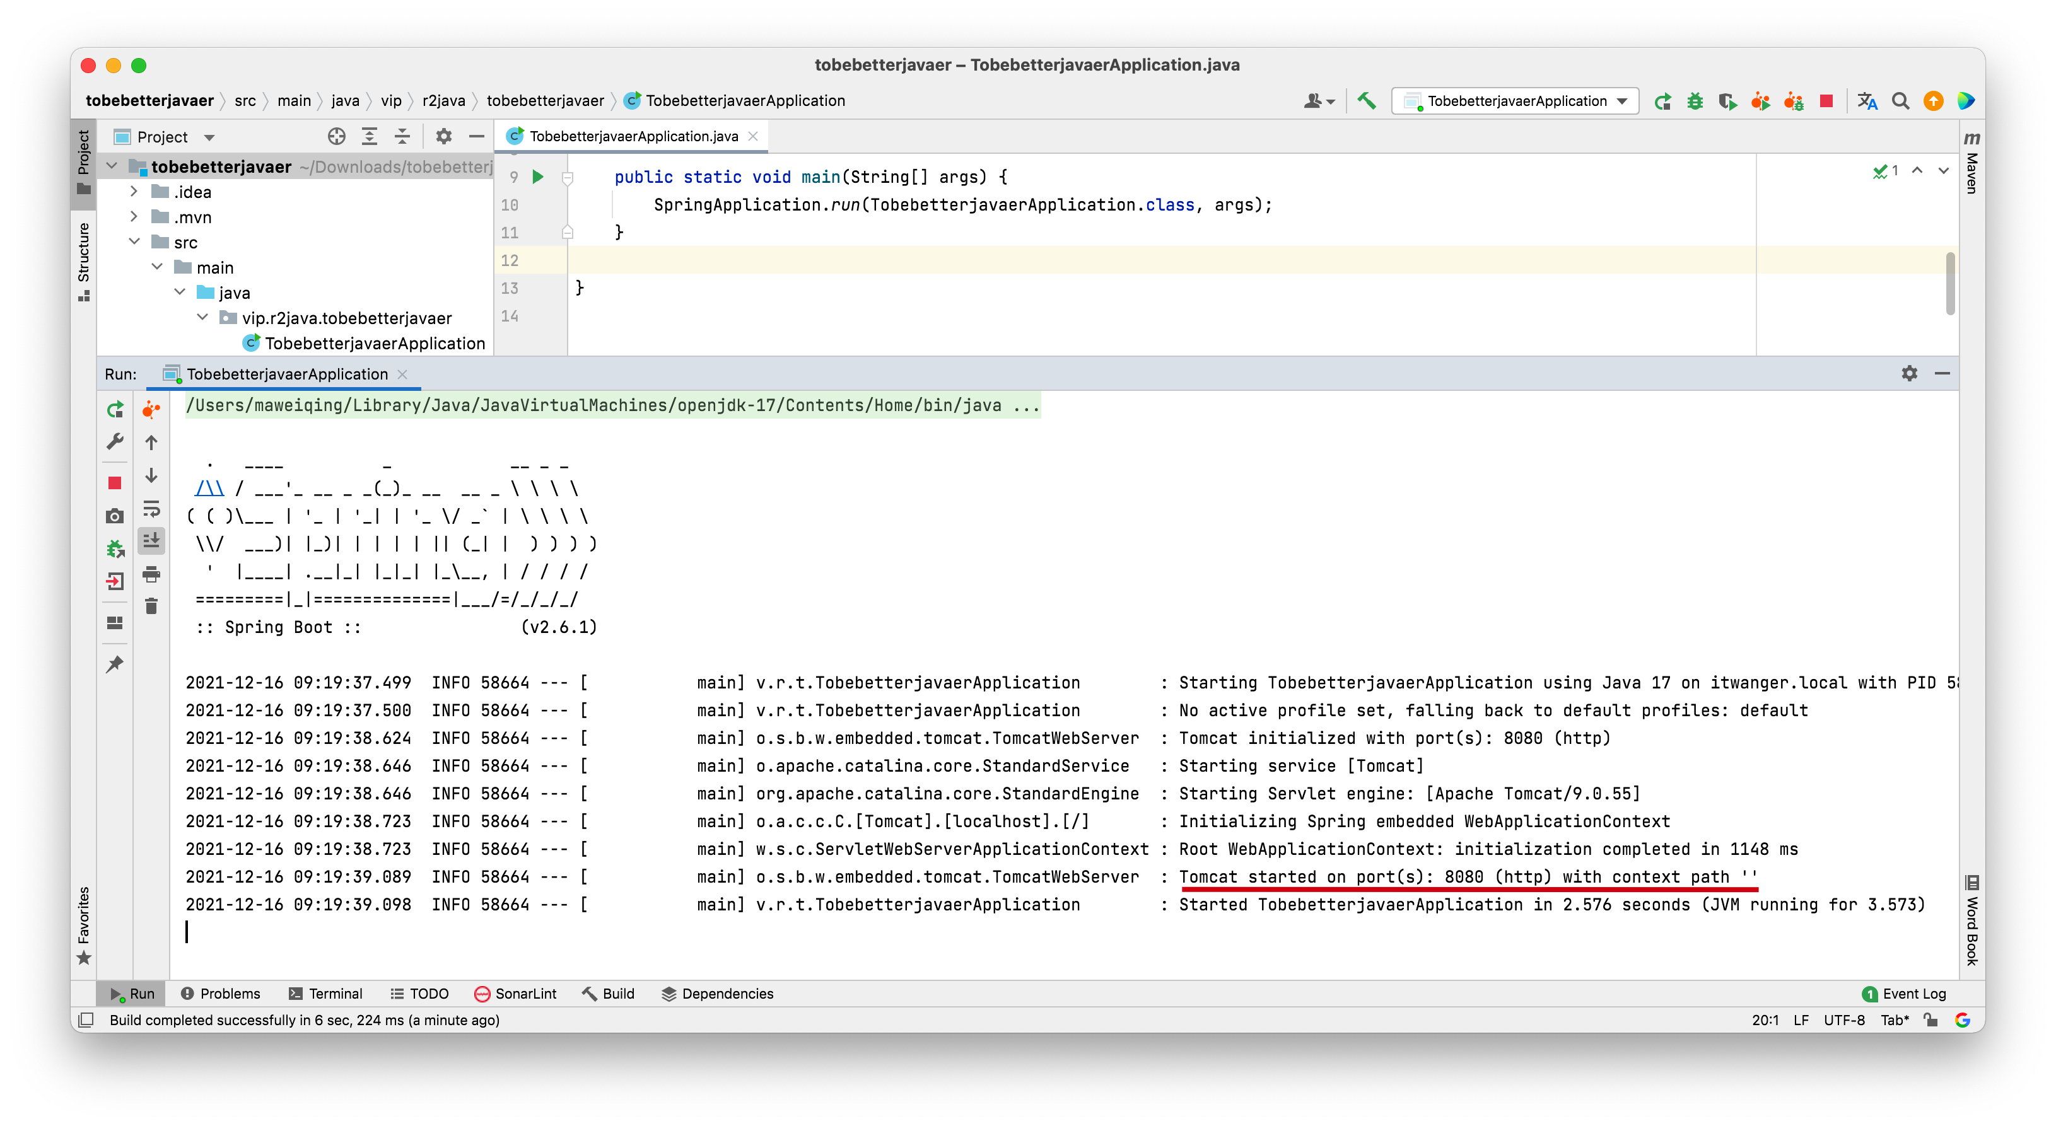Viewport: 2056px width, 1126px height.
Task: Stop the running application via toolbar
Action: 1826,100
